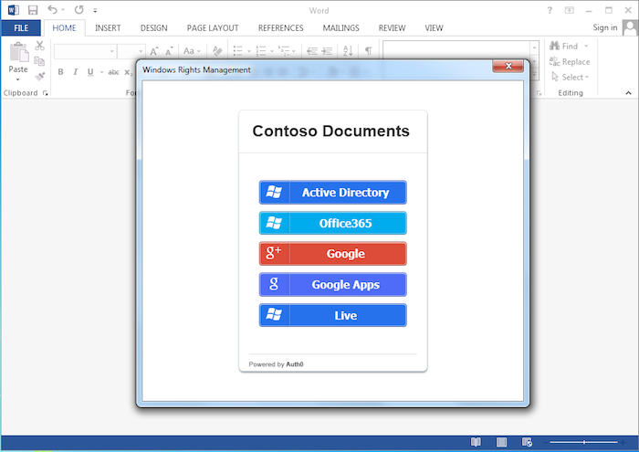Sign in with the Live account button
This screenshot has height=452, width=639.
tap(332, 315)
